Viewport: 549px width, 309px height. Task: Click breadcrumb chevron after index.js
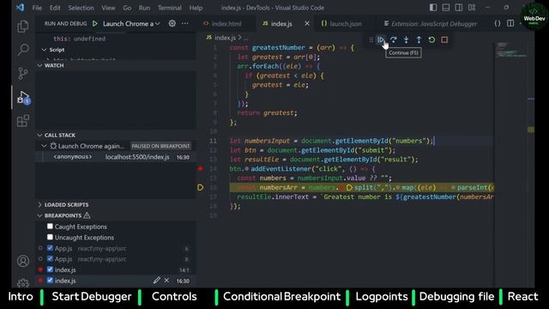(x=239, y=38)
